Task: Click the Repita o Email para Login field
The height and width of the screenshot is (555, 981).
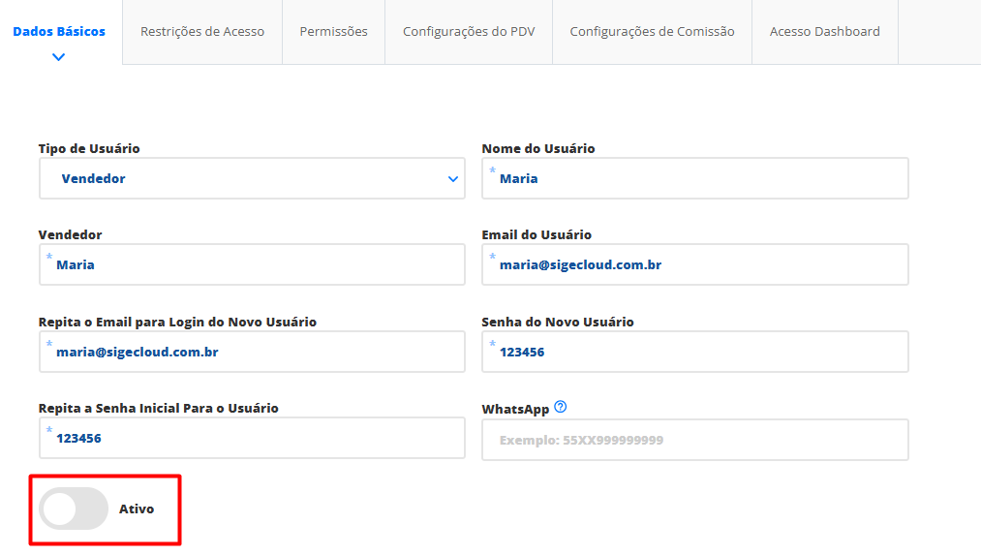Action: click(252, 352)
